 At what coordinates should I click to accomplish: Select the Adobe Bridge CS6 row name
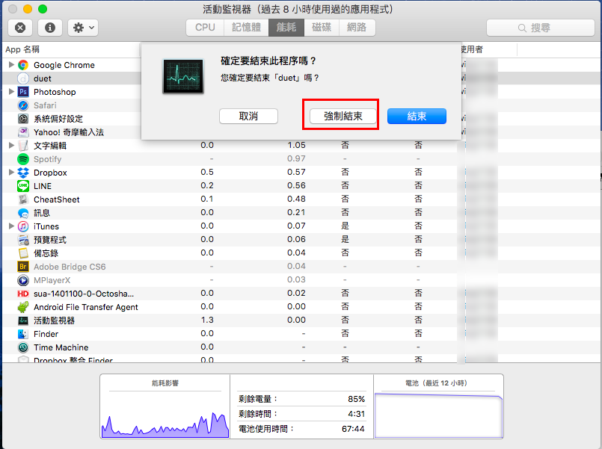[x=70, y=267]
